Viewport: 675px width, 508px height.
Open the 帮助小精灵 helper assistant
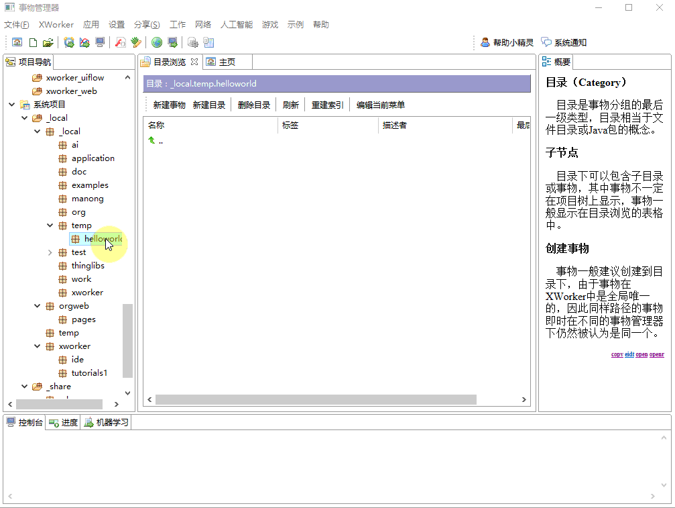click(507, 42)
